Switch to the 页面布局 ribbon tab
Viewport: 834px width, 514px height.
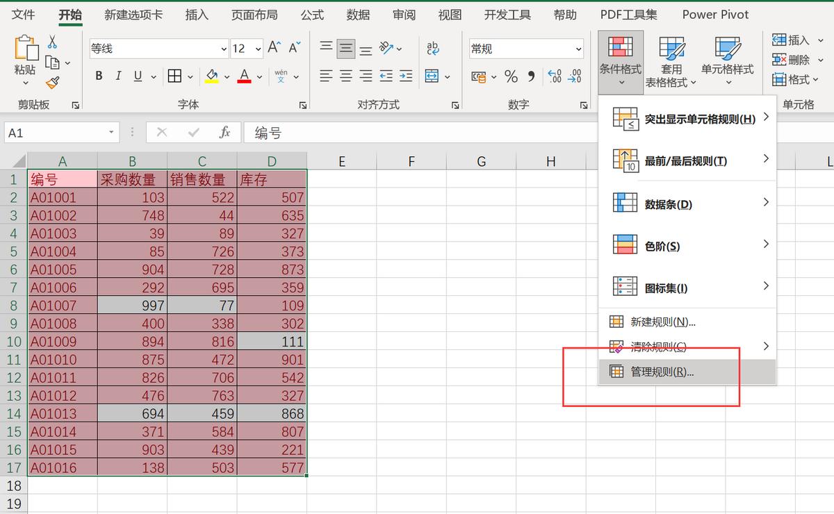[254, 15]
